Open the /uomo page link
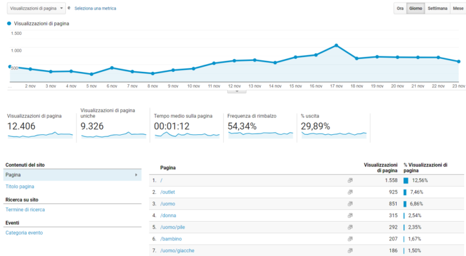The height and width of the screenshot is (256, 466). pyautogui.click(x=168, y=204)
